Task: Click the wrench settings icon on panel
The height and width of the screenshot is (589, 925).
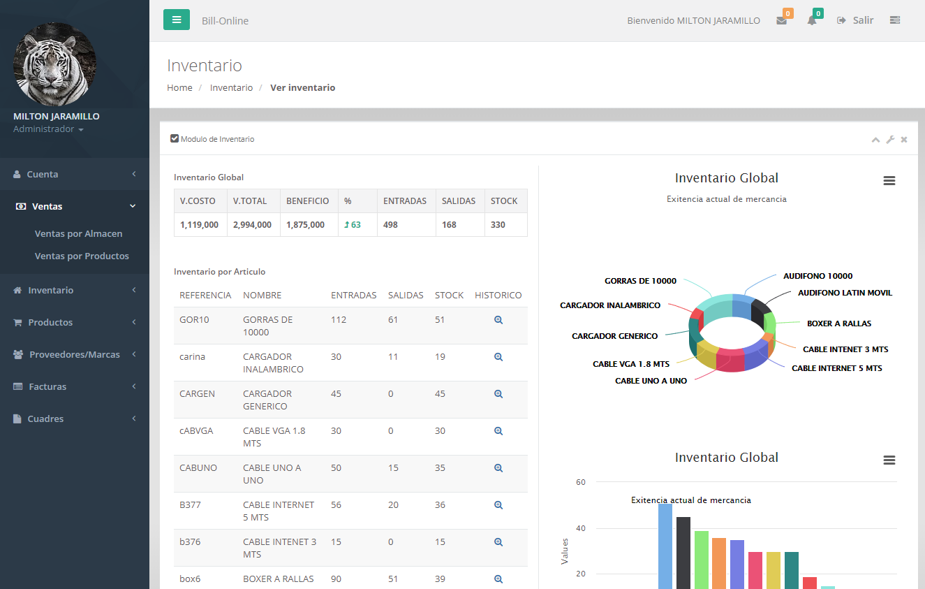Action: [x=890, y=140]
